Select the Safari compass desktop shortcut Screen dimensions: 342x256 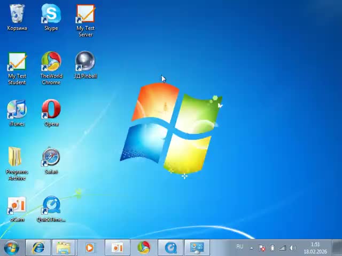51,158
